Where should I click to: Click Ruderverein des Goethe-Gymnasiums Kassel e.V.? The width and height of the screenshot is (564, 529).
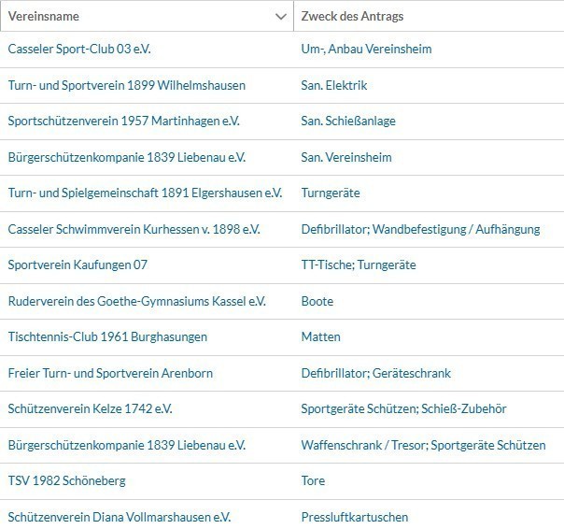pos(136,301)
